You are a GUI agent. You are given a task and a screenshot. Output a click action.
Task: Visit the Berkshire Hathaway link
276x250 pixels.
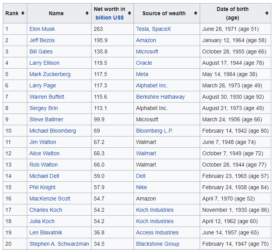tap(160, 97)
